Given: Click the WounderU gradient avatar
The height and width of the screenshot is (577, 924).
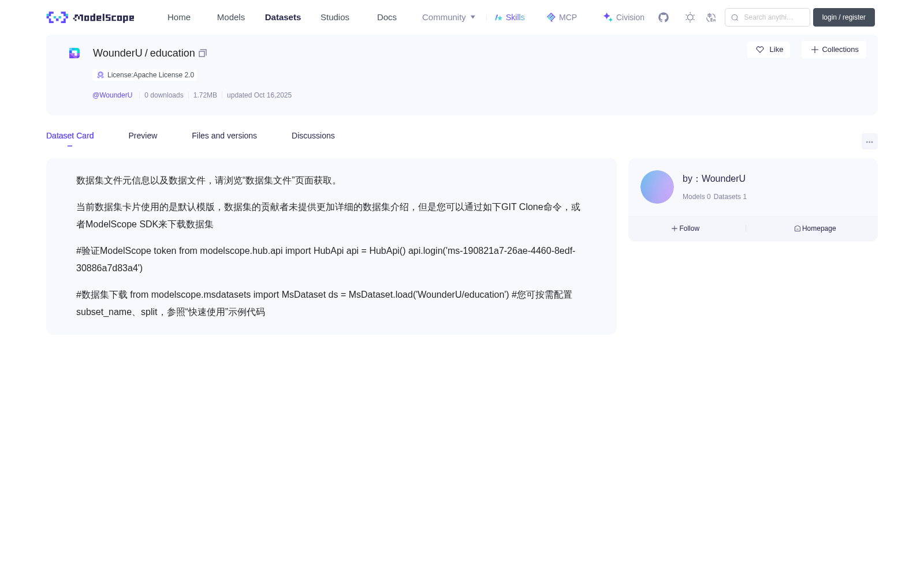Looking at the screenshot, I should click(x=657, y=187).
